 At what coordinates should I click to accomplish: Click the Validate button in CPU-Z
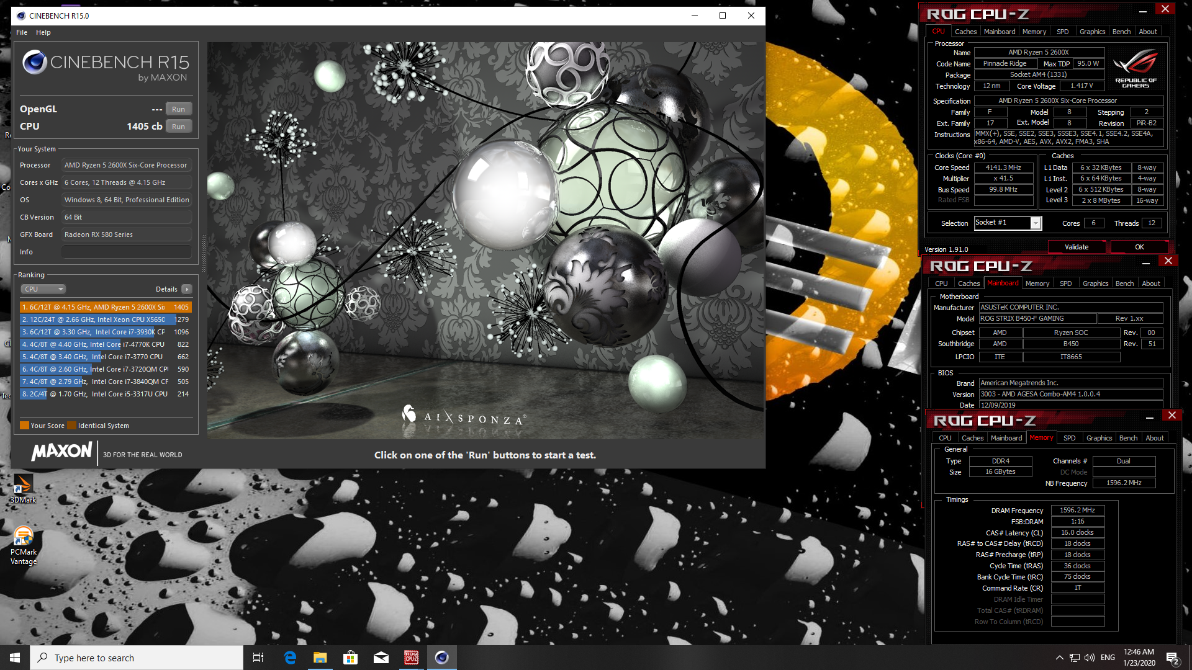coord(1077,247)
